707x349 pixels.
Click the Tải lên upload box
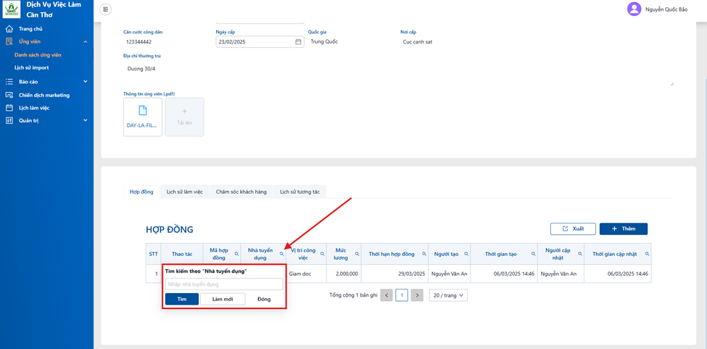click(x=184, y=117)
